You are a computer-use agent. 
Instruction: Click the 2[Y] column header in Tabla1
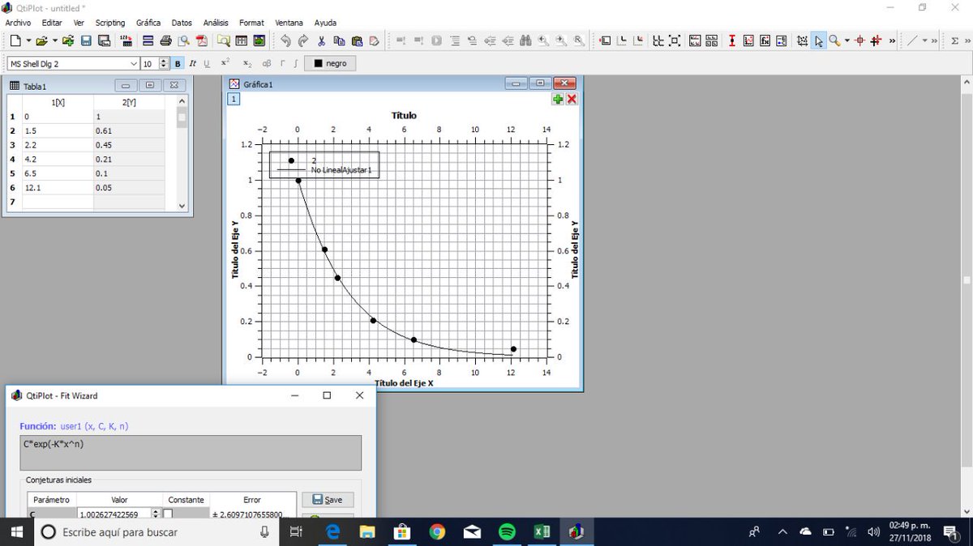130,102
